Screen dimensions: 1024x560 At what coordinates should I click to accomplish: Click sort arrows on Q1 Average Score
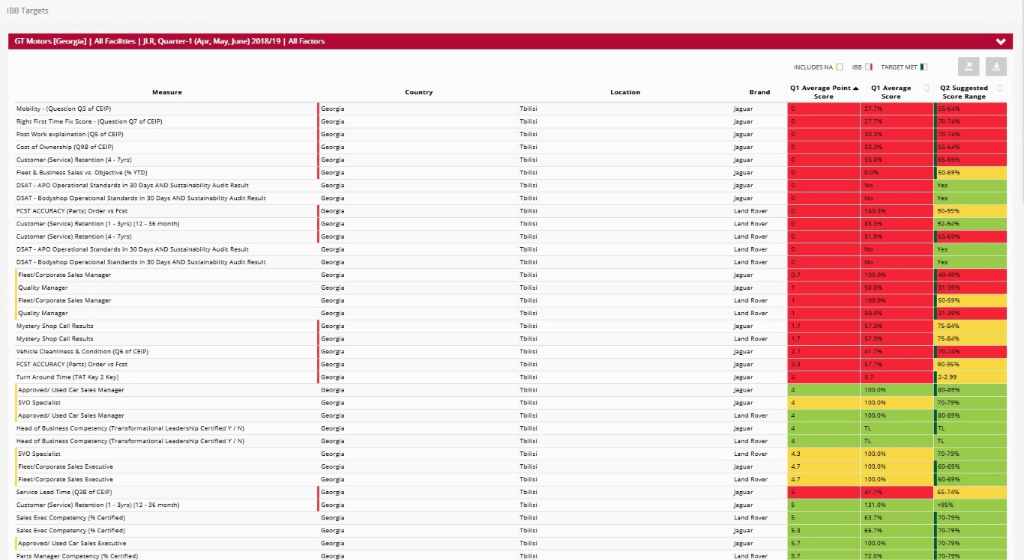tap(927, 88)
